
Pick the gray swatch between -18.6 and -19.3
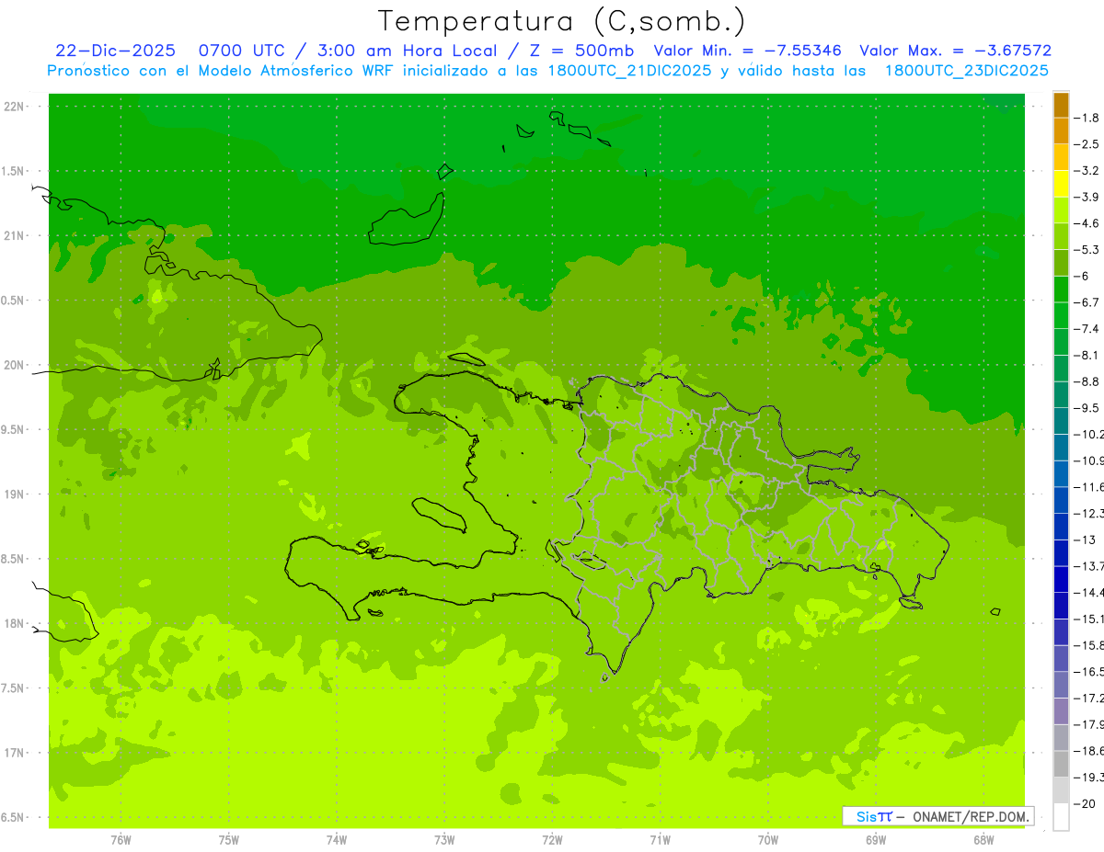(1061, 764)
